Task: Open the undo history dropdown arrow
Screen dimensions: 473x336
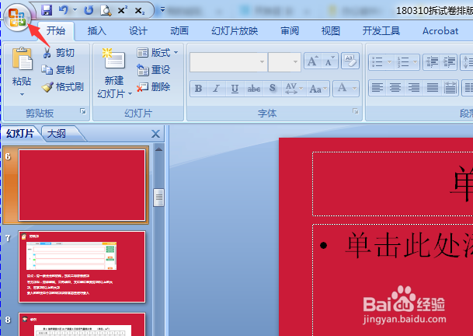Action: tap(75, 10)
